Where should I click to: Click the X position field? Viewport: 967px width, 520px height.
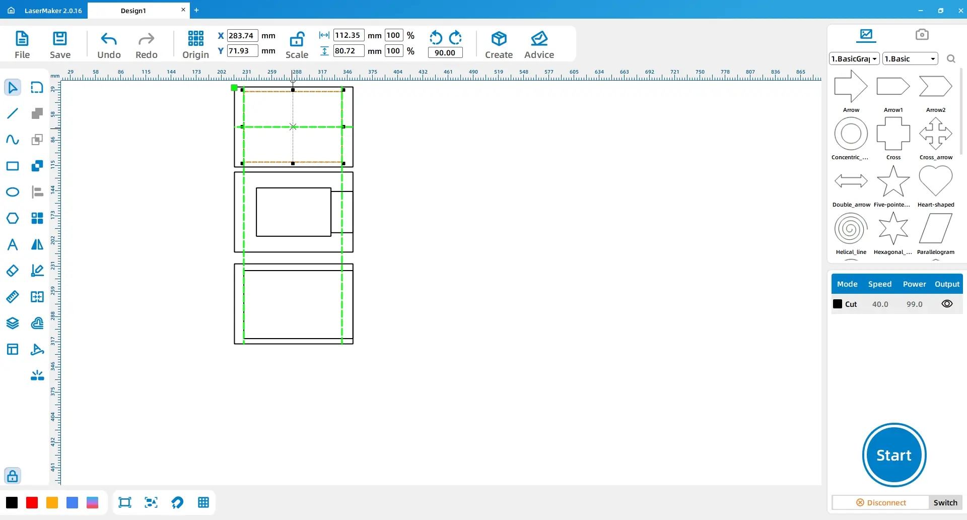(x=242, y=35)
